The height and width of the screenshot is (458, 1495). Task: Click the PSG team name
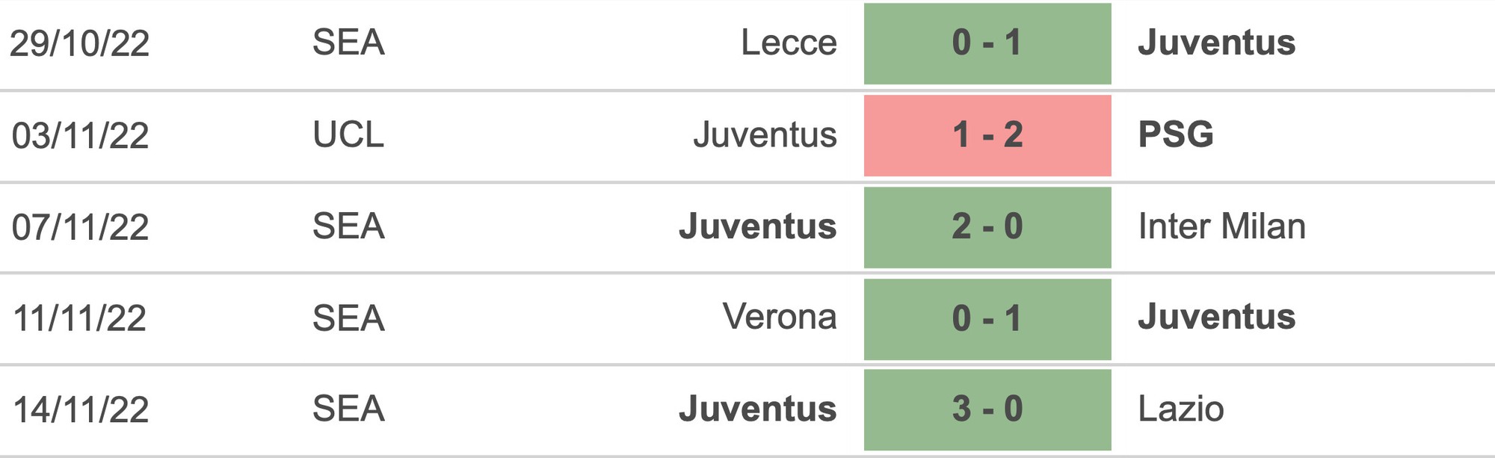click(1176, 134)
